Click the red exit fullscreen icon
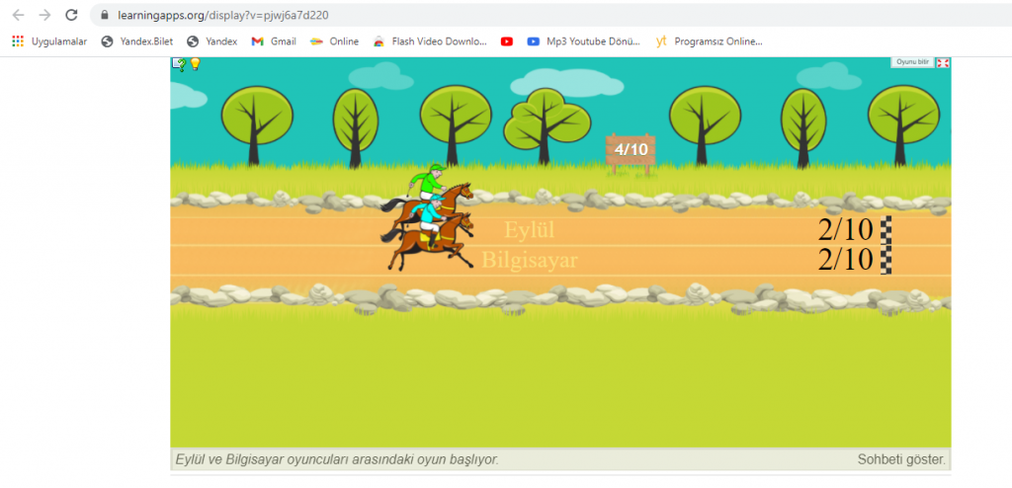The image size is (1012, 488). coord(943,62)
